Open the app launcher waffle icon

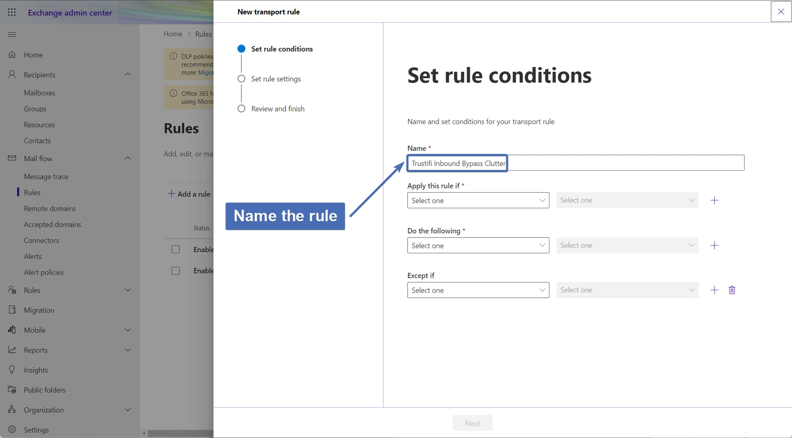pos(12,12)
